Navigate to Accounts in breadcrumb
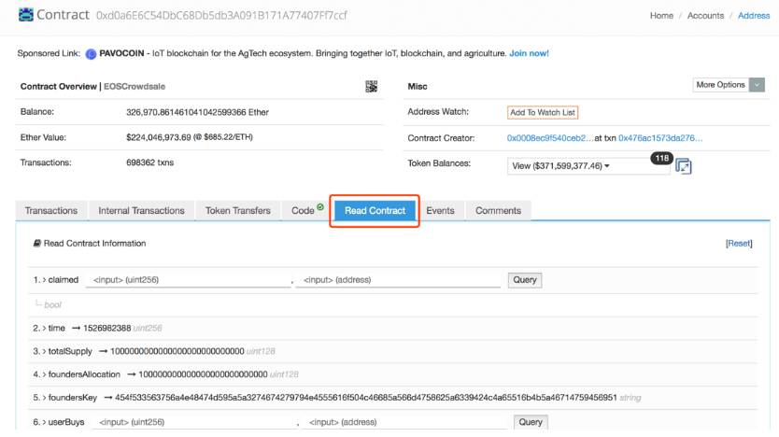The image size is (779, 437). point(705,16)
